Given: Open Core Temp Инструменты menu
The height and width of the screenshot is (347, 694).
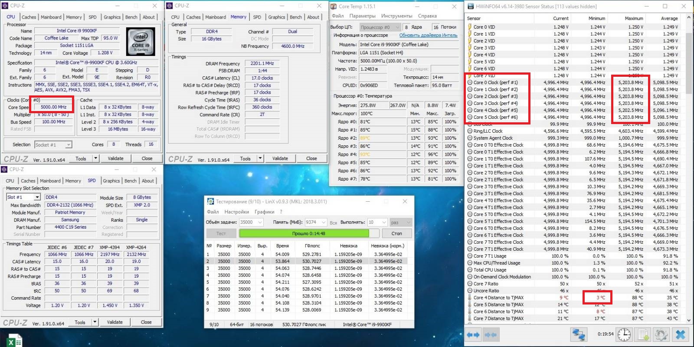Looking at the screenshot, I should 396,16.
